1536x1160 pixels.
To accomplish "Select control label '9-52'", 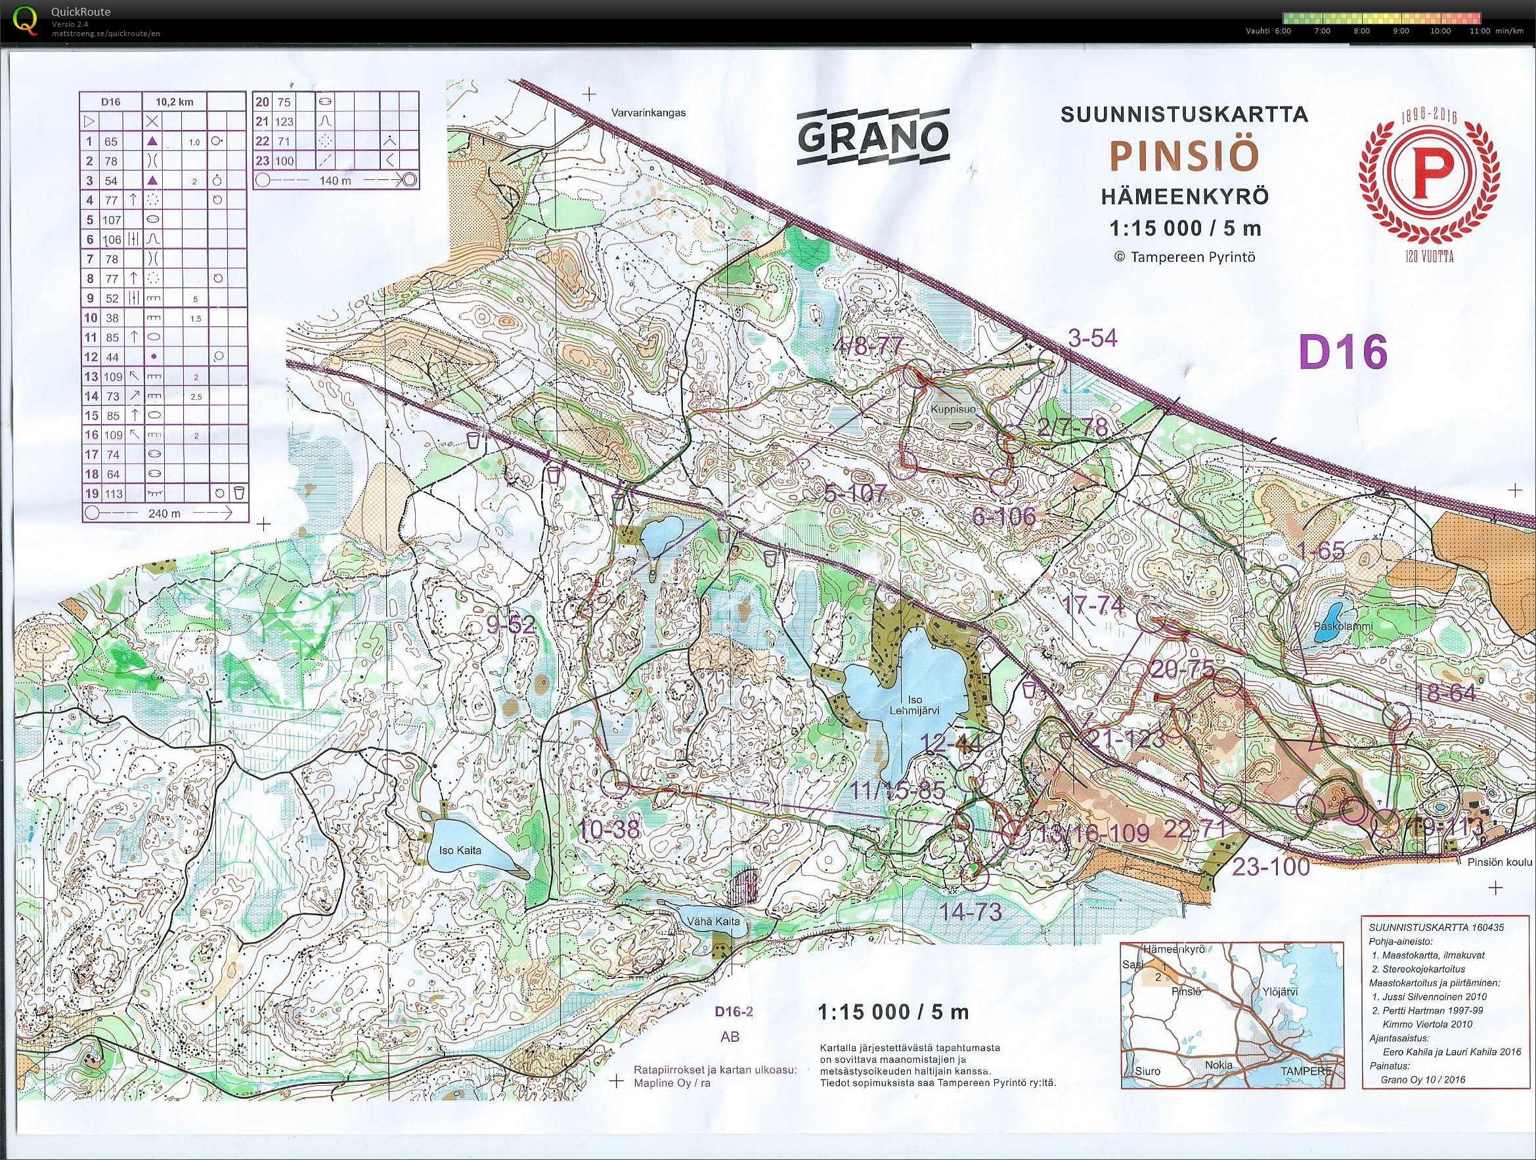I will 510,626.
